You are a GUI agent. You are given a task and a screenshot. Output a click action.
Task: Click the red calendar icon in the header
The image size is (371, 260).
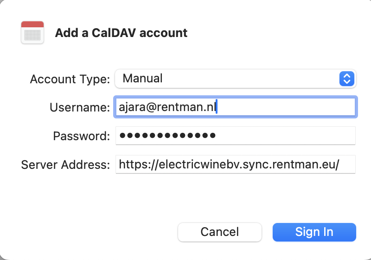coord(32,32)
